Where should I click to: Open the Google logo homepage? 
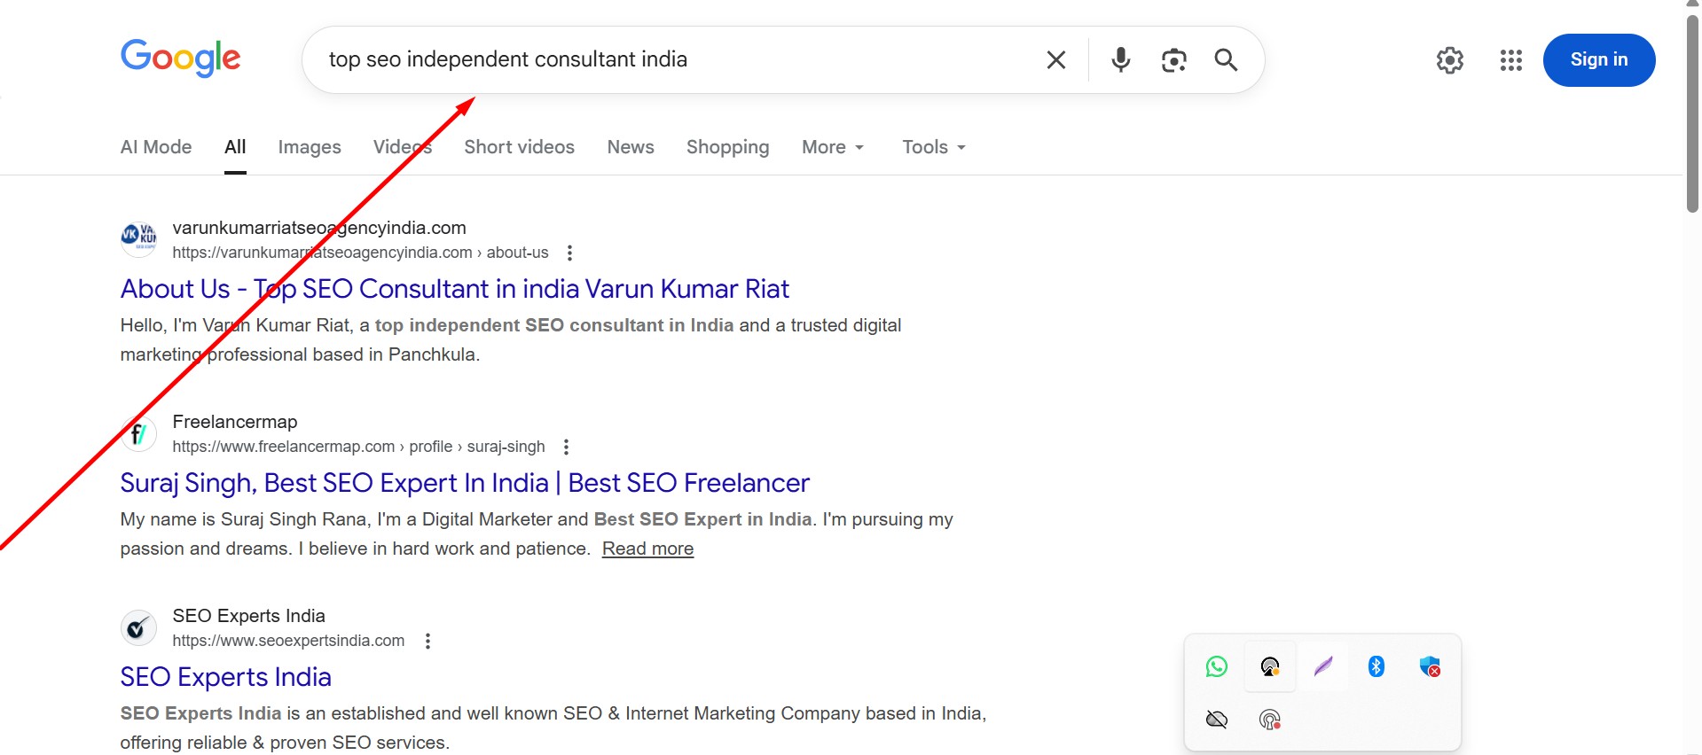(x=180, y=58)
